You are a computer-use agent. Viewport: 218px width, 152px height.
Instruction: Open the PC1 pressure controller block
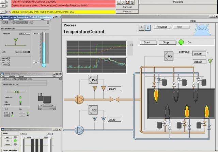[93, 79]
